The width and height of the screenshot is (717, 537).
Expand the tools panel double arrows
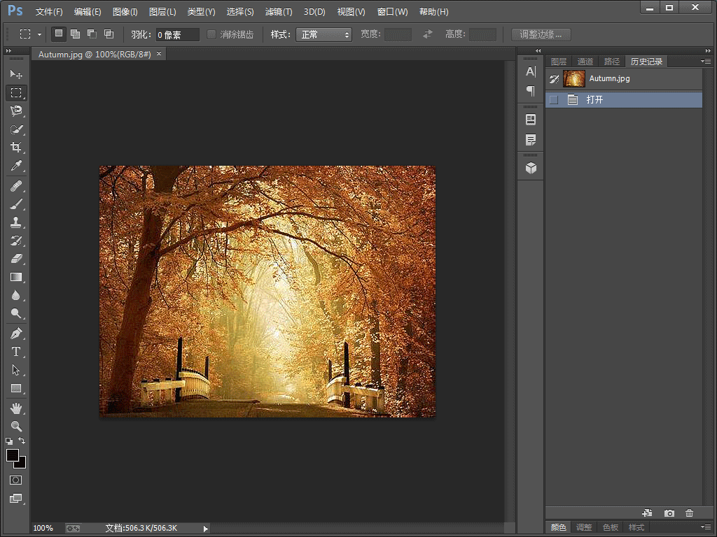click(8, 50)
